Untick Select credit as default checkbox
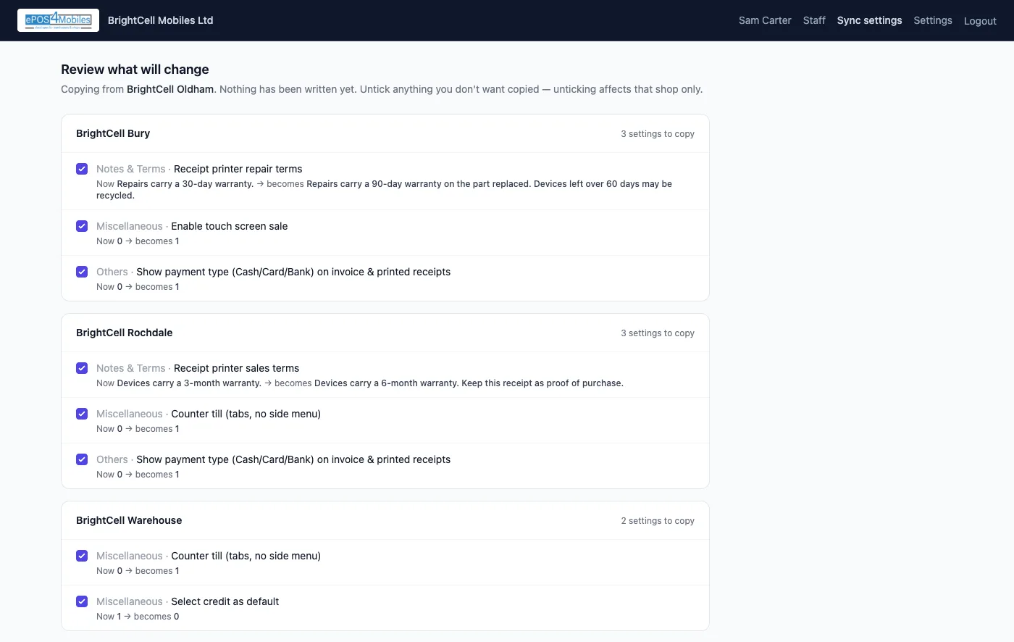This screenshot has width=1014, height=642. (82, 601)
